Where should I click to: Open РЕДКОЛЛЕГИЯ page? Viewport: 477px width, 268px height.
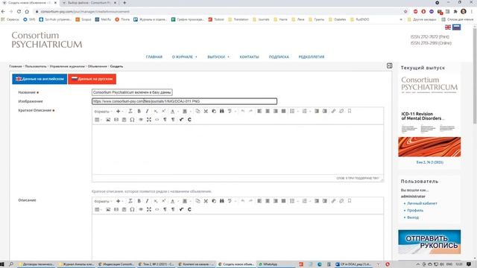coord(312,57)
